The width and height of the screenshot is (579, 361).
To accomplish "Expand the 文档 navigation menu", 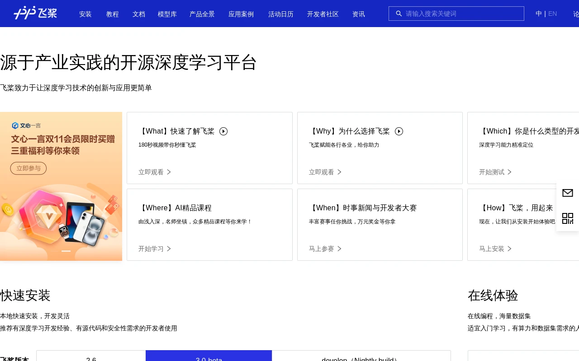I will [138, 14].
